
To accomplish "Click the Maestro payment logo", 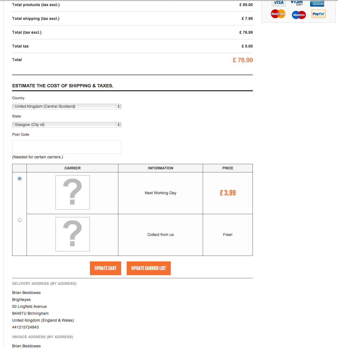I will pyautogui.click(x=299, y=15).
